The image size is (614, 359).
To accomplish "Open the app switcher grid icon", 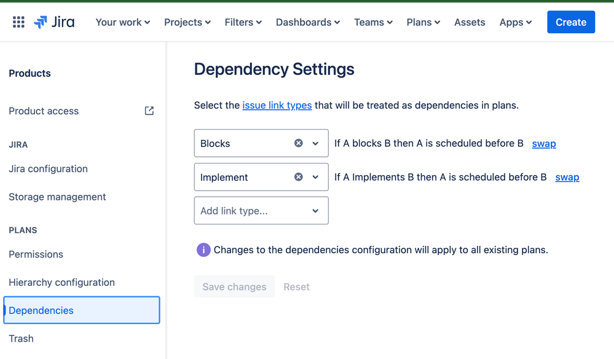I will click(18, 22).
